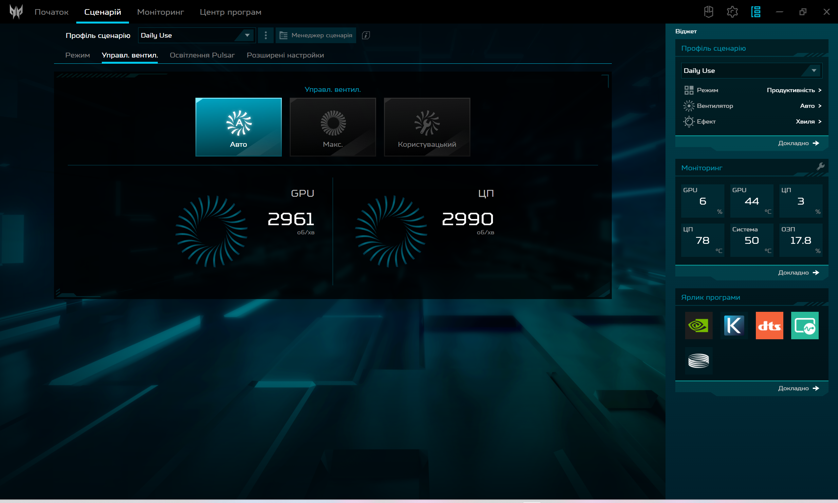Image resolution: width=838 pixels, height=503 pixels.
Task: Click the Predator logo in the top left
Action: (x=16, y=12)
